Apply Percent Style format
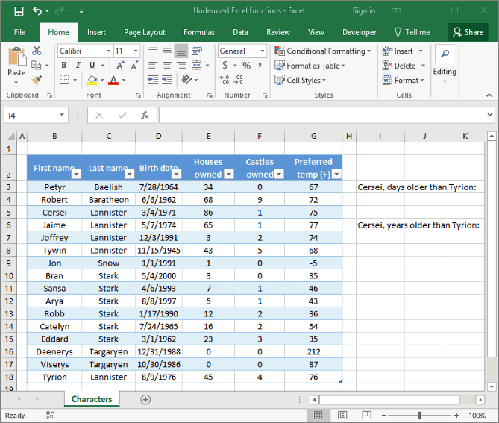The image size is (499, 423). pyautogui.click(x=247, y=66)
